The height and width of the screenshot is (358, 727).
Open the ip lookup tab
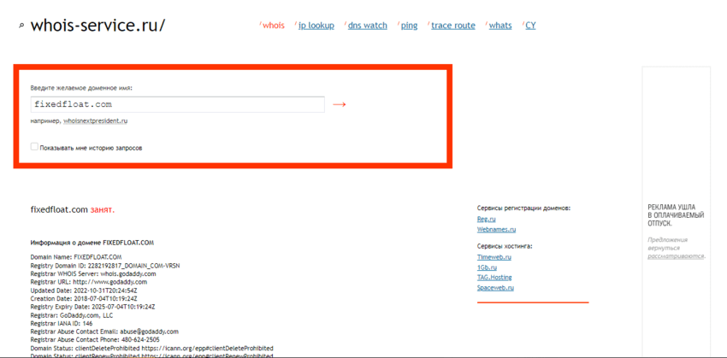[316, 26]
